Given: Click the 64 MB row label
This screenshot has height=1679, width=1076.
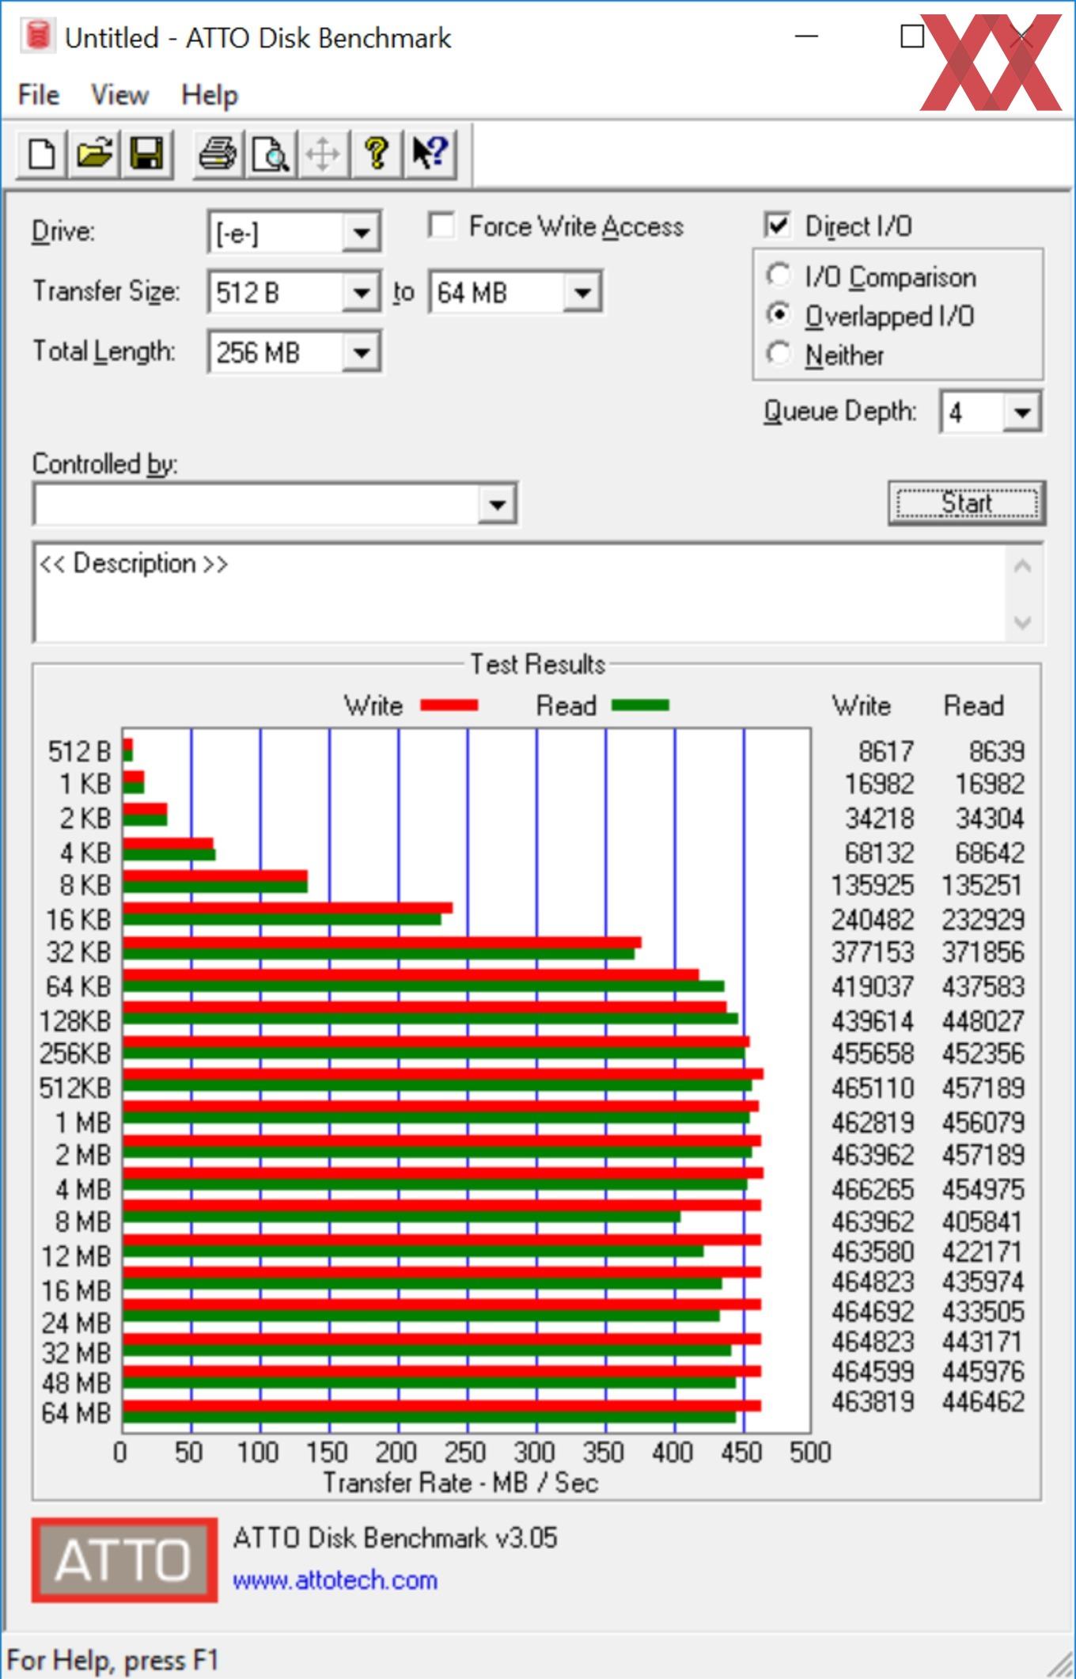Looking at the screenshot, I should pyautogui.click(x=77, y=1413).
